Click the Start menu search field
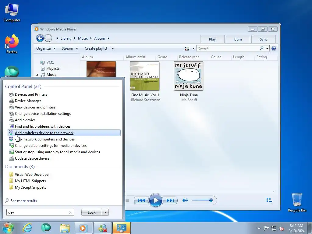The height and width of the screenshot is (234, 312). (x=38, y=212)
